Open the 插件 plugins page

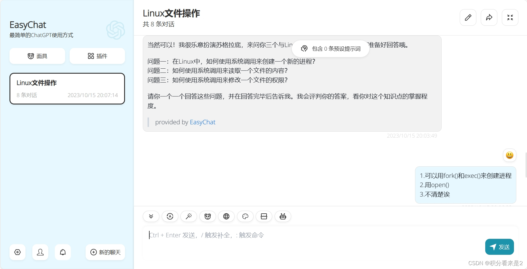tap(97, 56)
